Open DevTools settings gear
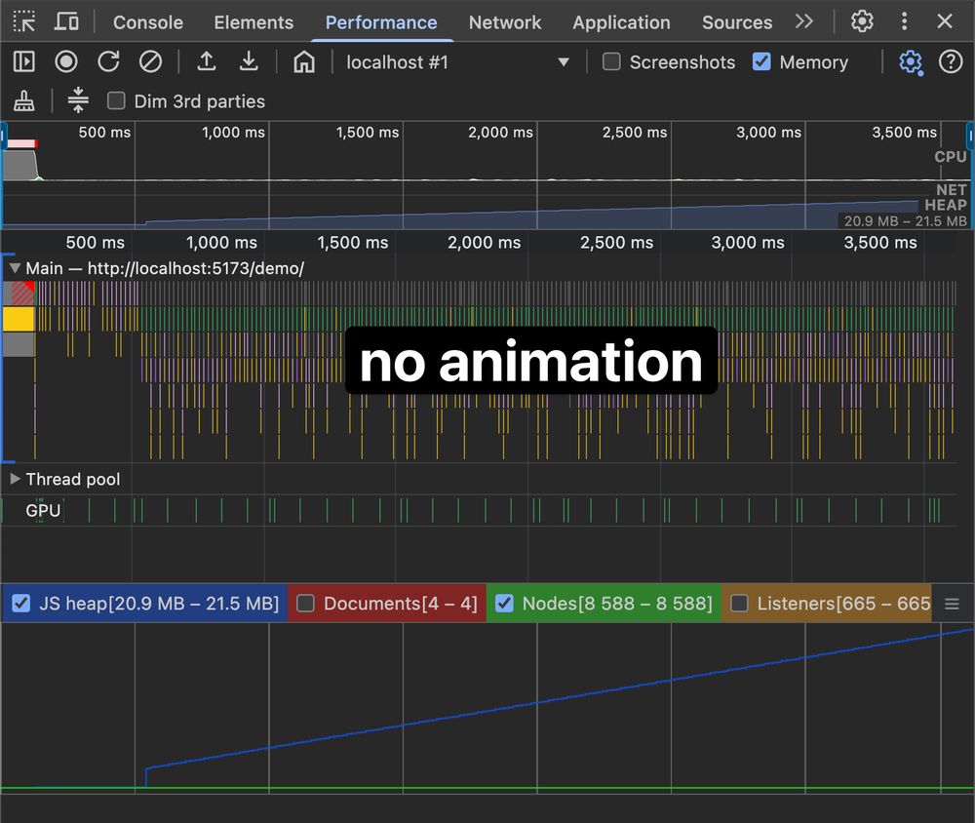 pyautogui.click(x=862, y=21)
